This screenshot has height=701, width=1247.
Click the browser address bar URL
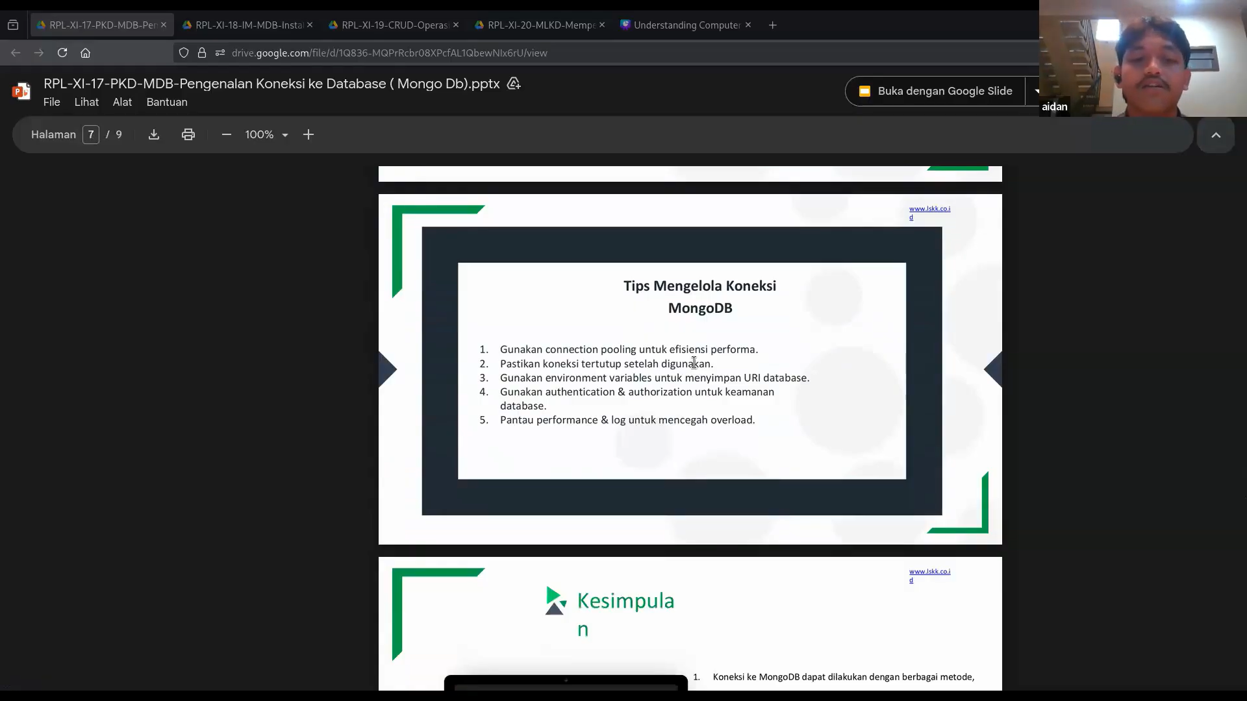click(x=390, y=53)
